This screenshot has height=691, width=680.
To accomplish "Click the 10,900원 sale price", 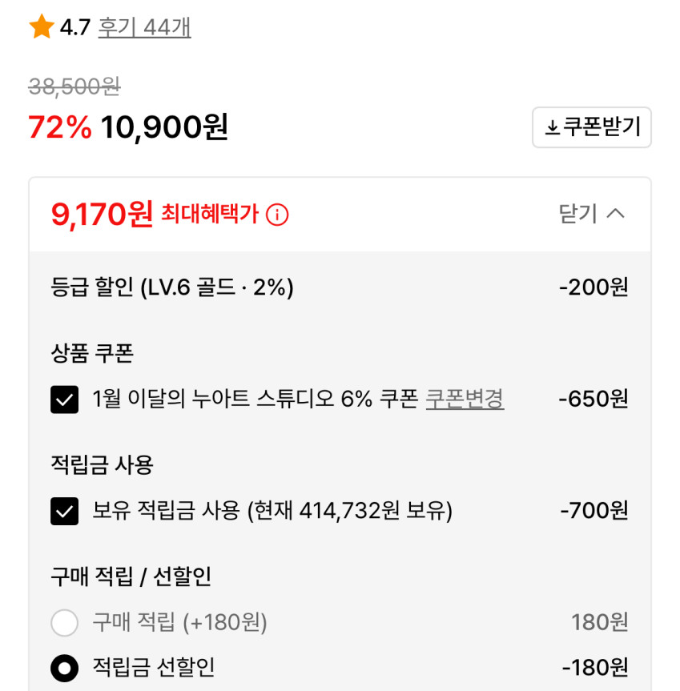I will coord(164,127).
